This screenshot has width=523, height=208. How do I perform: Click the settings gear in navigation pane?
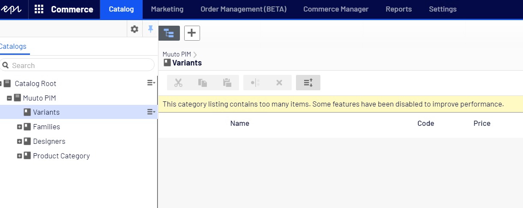click(x=134, y=29)
